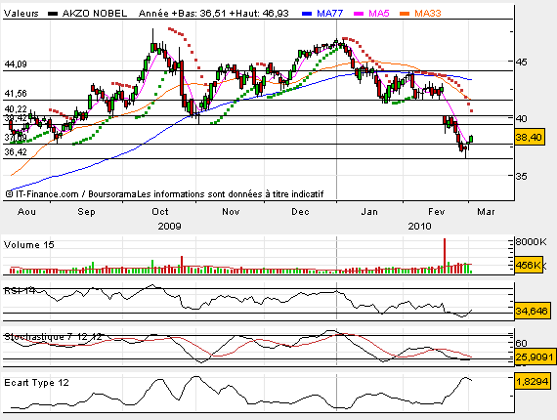Click the Oct month label
Viewport: 557px width, 420px height.
(x=160, y=212)
